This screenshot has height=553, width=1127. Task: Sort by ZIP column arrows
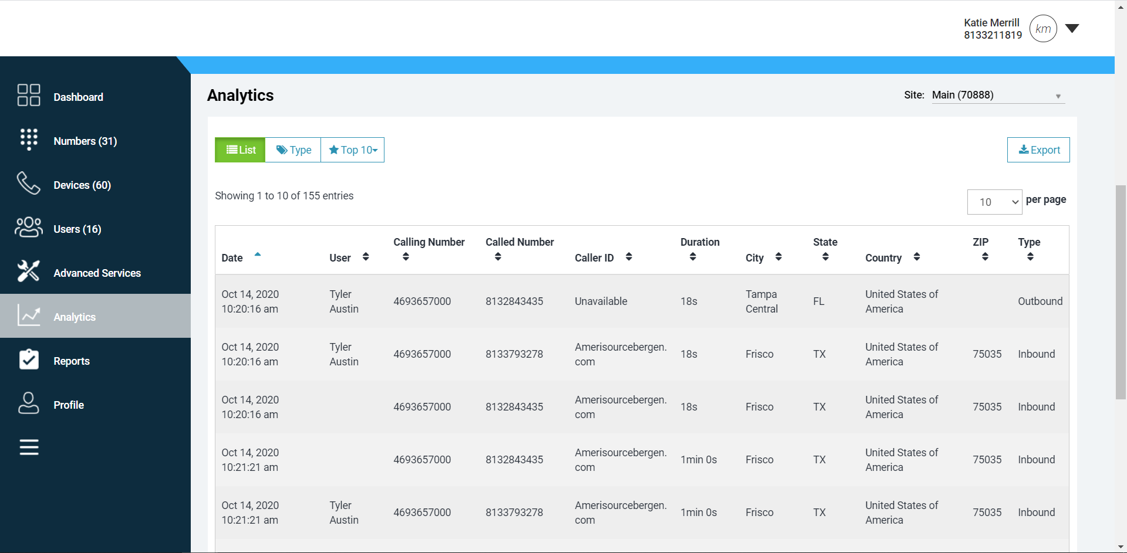(x=985, y=257)
